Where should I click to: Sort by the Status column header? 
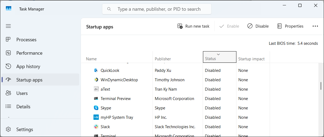(x=220, y=57)
